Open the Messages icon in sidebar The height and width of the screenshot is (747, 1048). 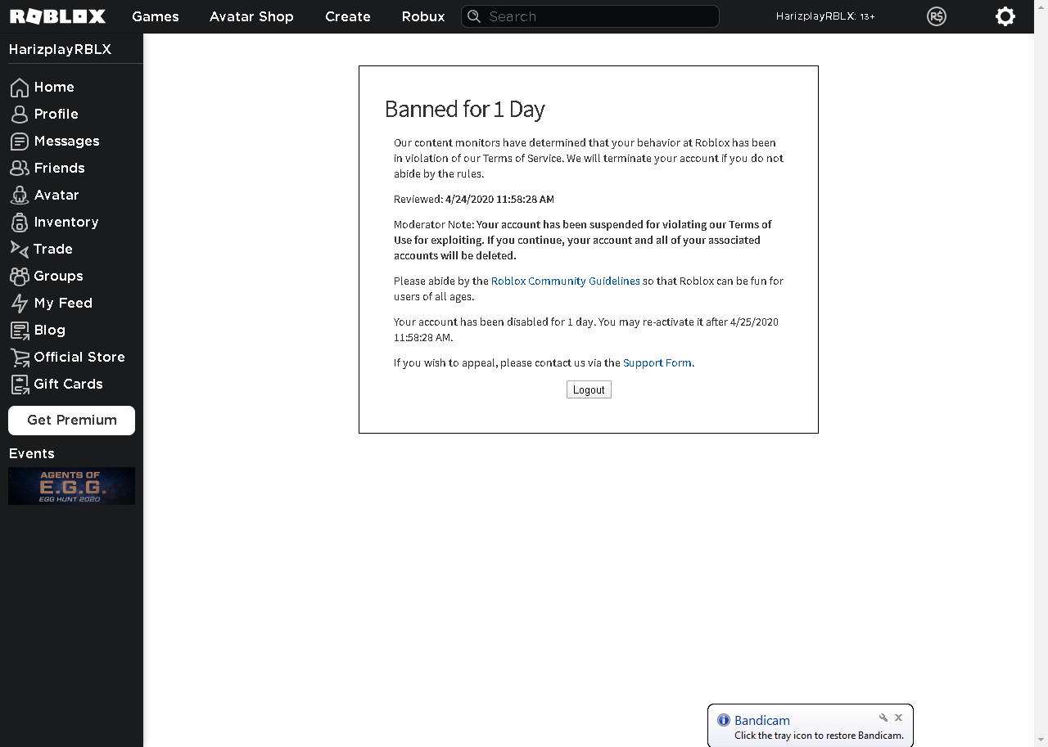pos(20,142)
